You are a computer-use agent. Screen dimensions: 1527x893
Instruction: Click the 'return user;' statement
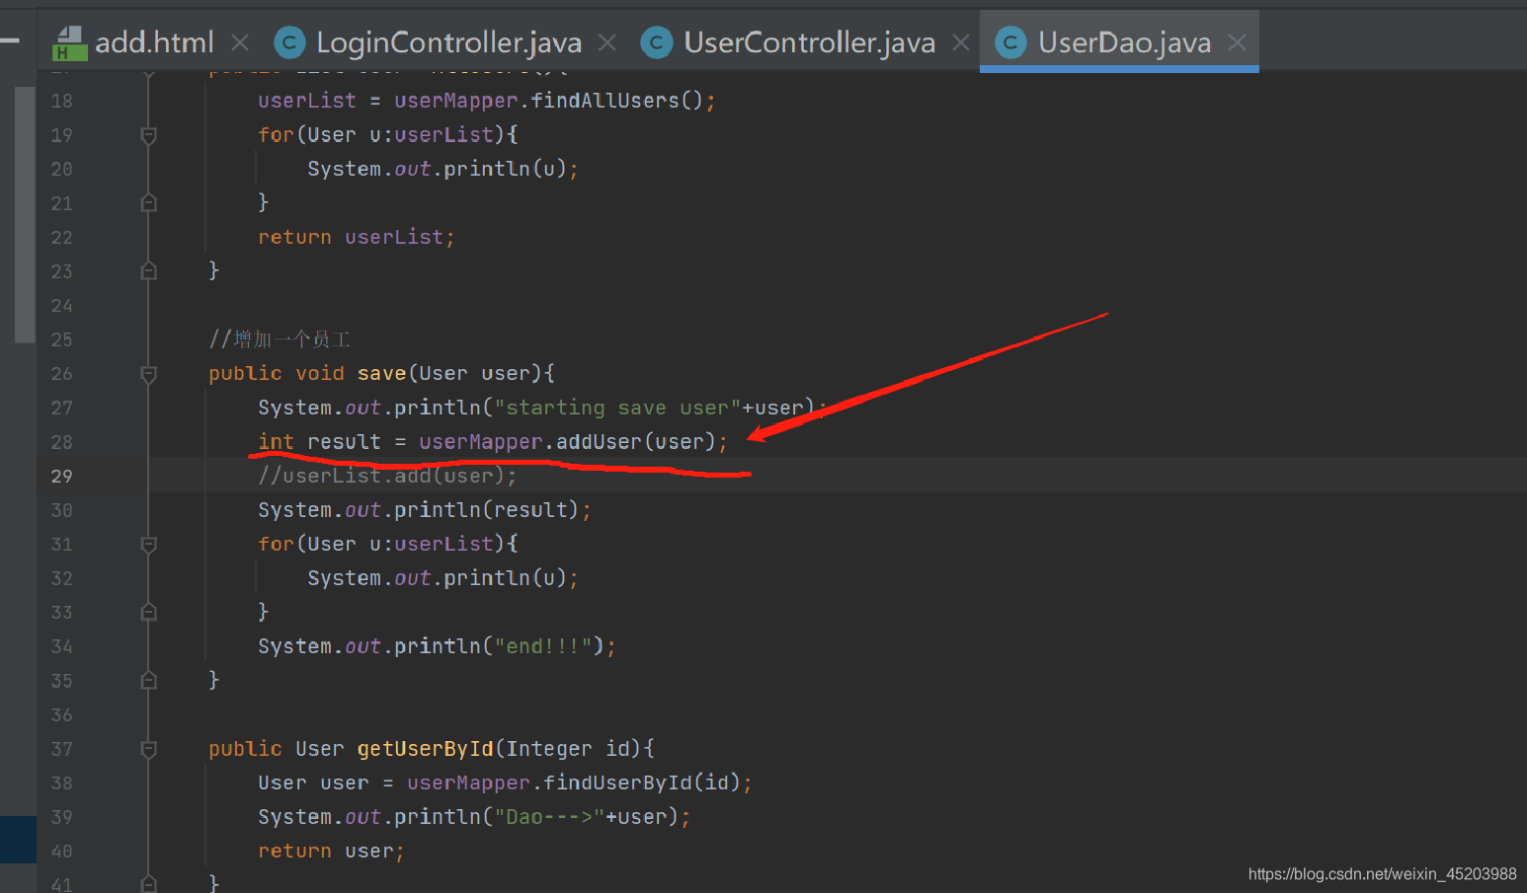pos(331,852)
